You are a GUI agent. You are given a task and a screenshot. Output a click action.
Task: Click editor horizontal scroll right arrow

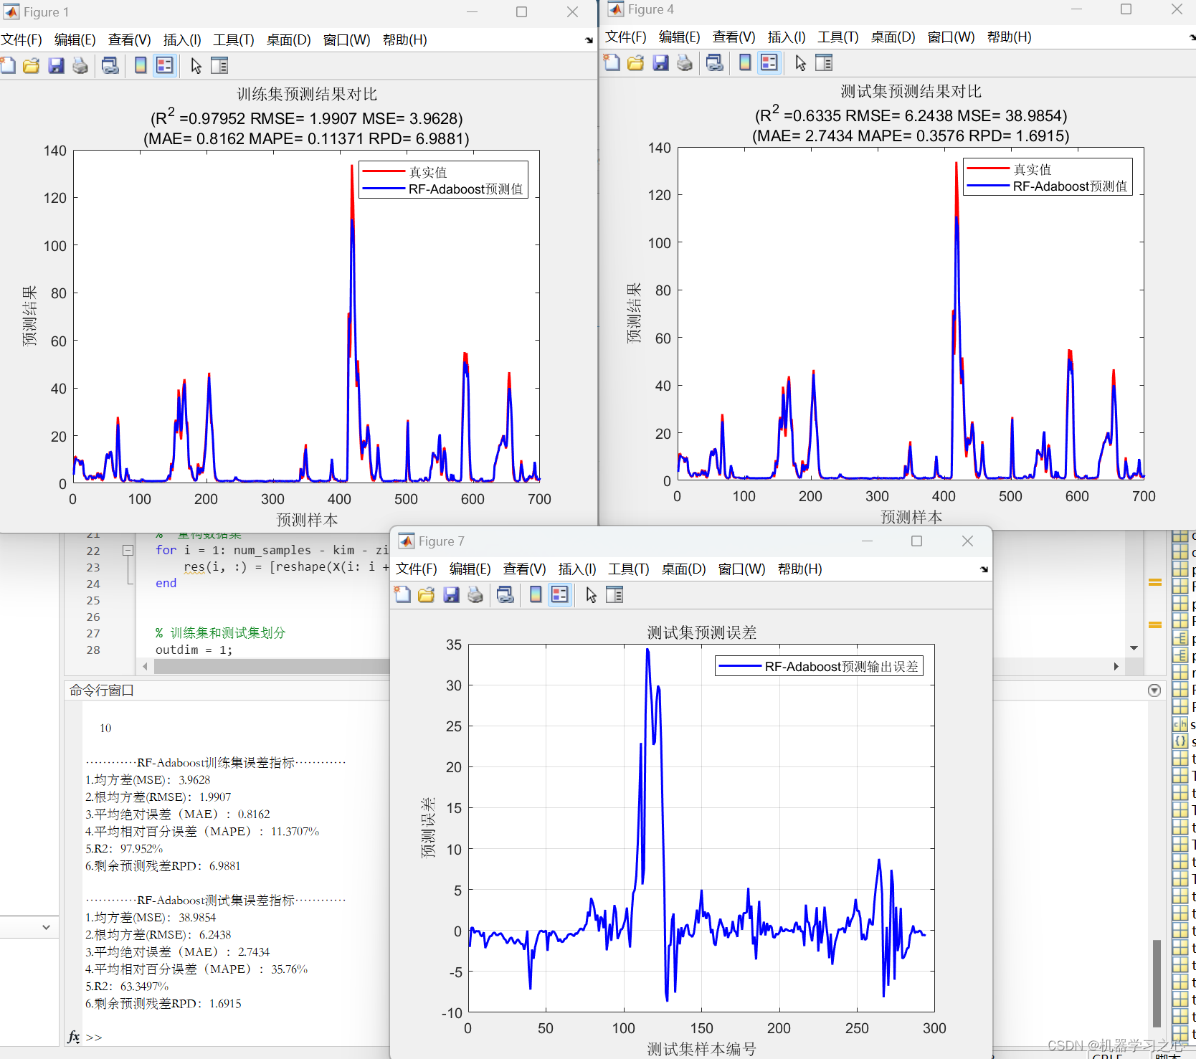1116,667
